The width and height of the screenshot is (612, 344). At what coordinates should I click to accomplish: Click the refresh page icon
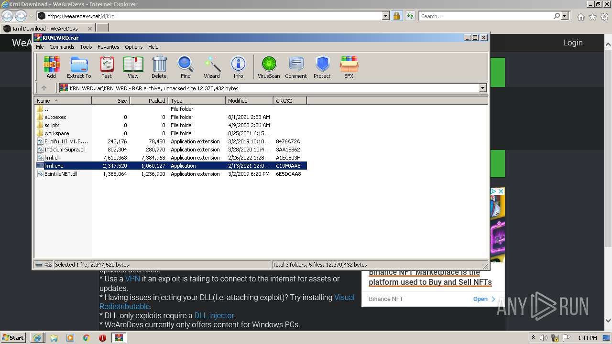pyautogui.click(x=410, y=16)
